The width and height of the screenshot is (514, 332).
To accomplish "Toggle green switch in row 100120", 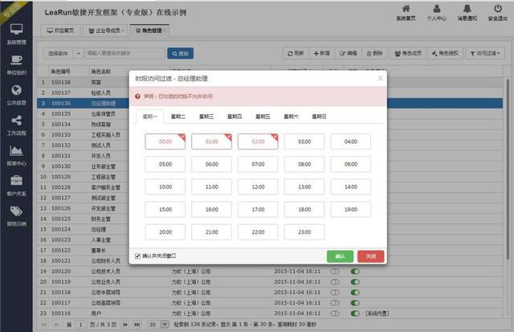I will coord(355,272).
